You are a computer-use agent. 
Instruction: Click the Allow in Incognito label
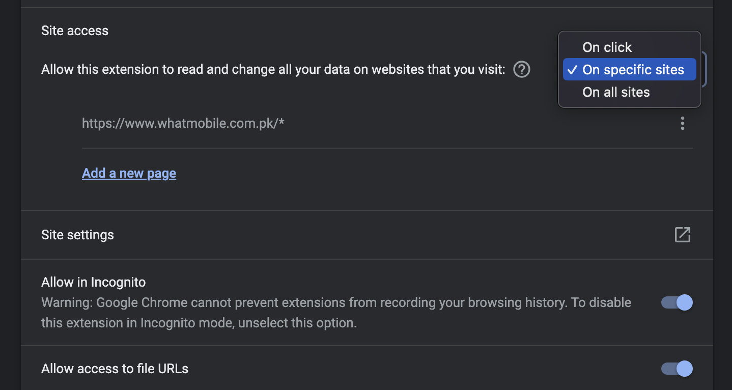(x=94, y=282)
